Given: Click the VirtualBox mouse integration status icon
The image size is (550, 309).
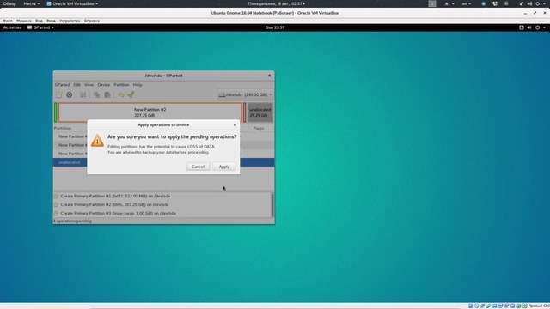Looking at the screenshot, I should pyautogui.click(x=518, y=306).
